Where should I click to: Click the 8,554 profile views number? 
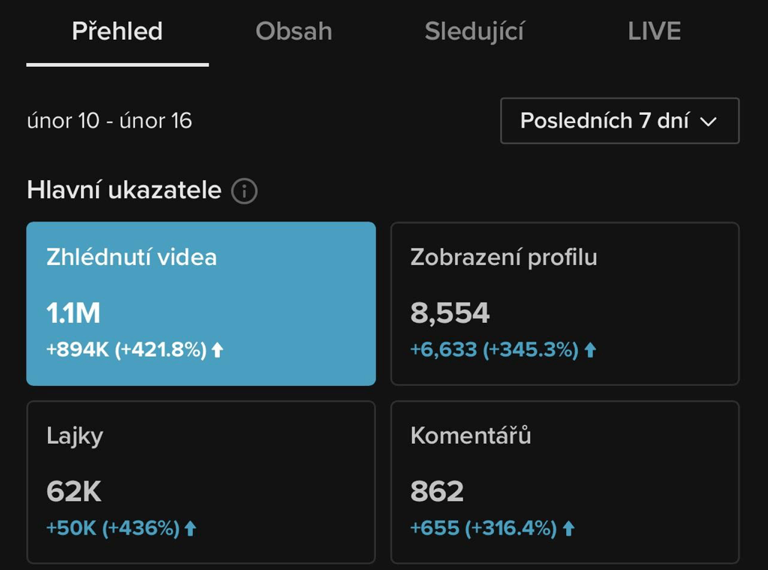coord(450,312)
